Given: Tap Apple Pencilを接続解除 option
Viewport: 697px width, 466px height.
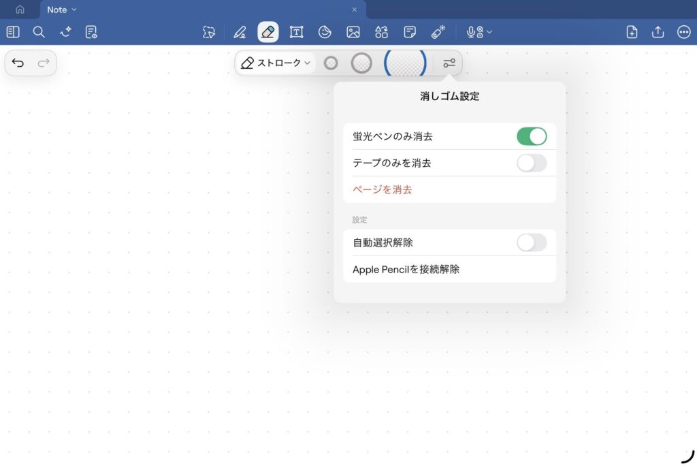Looking at the screenshot, I should [406, 269].
